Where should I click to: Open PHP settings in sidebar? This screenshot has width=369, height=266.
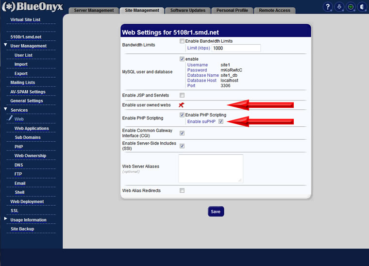[x=19, y=147]
